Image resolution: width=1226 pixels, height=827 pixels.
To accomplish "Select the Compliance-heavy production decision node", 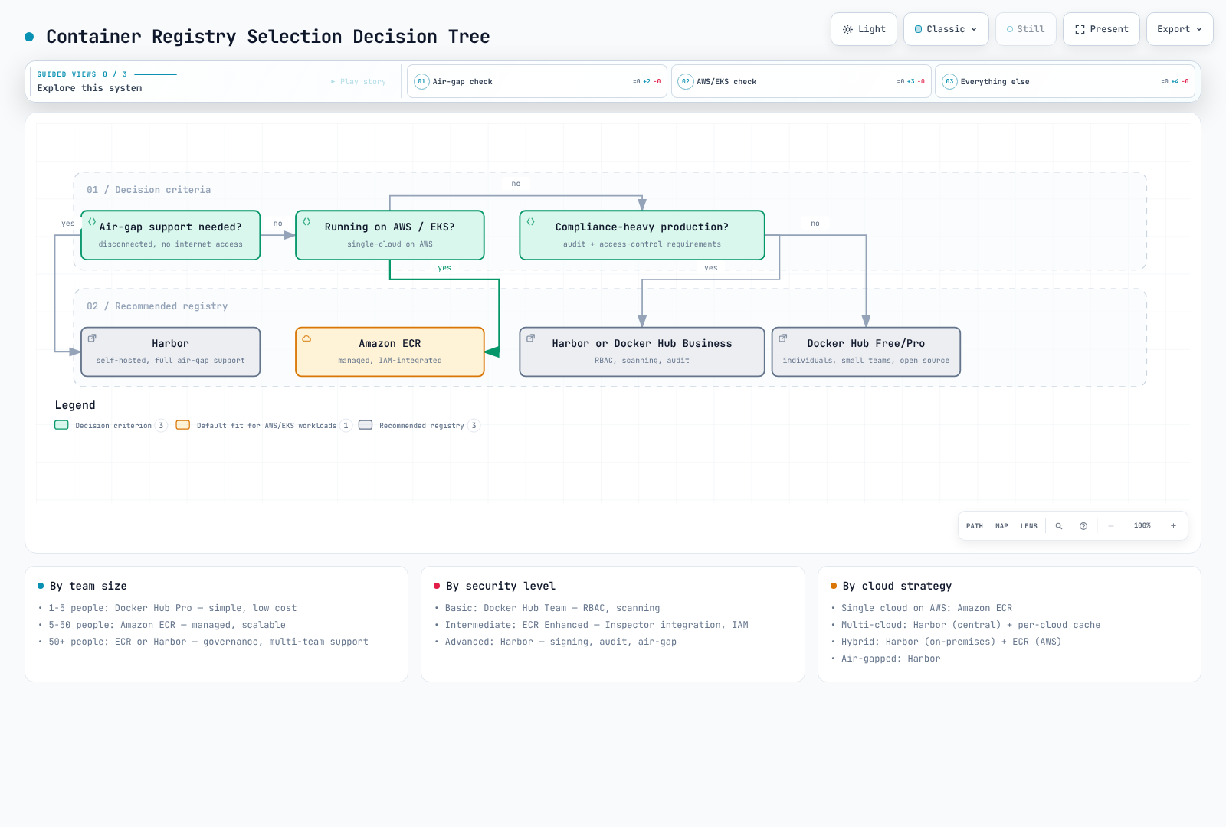I will pyautogui.click(x=642, y=235).
